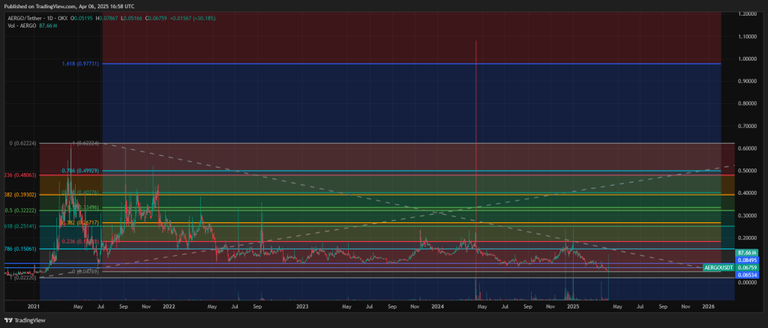
Task: Click the 0 (0.04769) Fibonacci label
Action: pos(86,271)
